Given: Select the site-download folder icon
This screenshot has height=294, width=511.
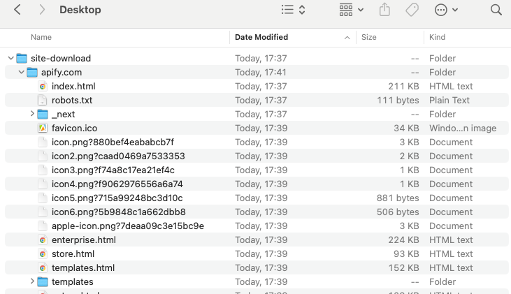Looking at the screenshot, I should 22,58.
